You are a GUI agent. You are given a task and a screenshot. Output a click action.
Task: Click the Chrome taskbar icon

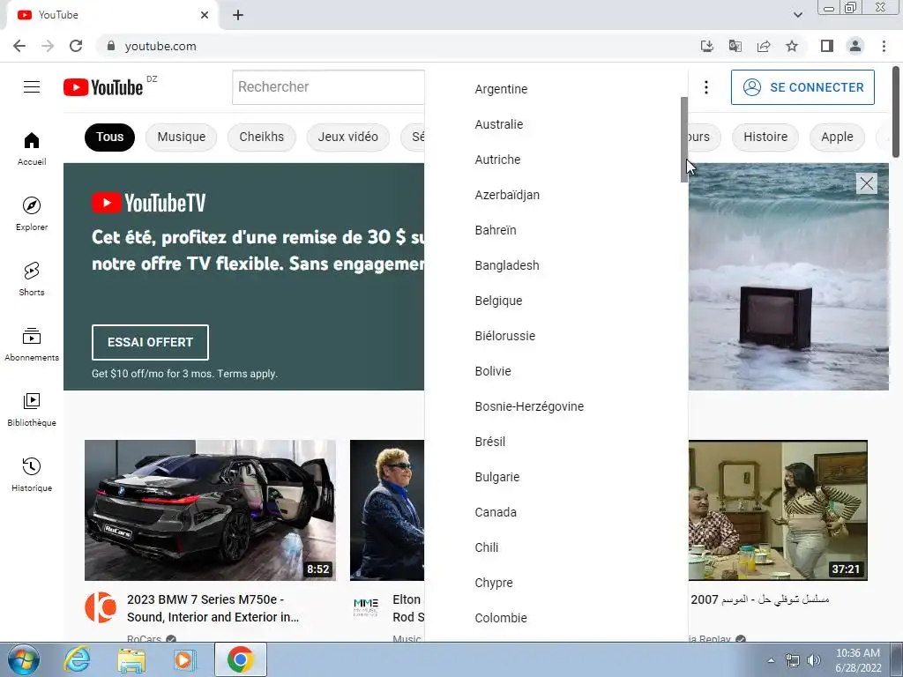[240, 659]
